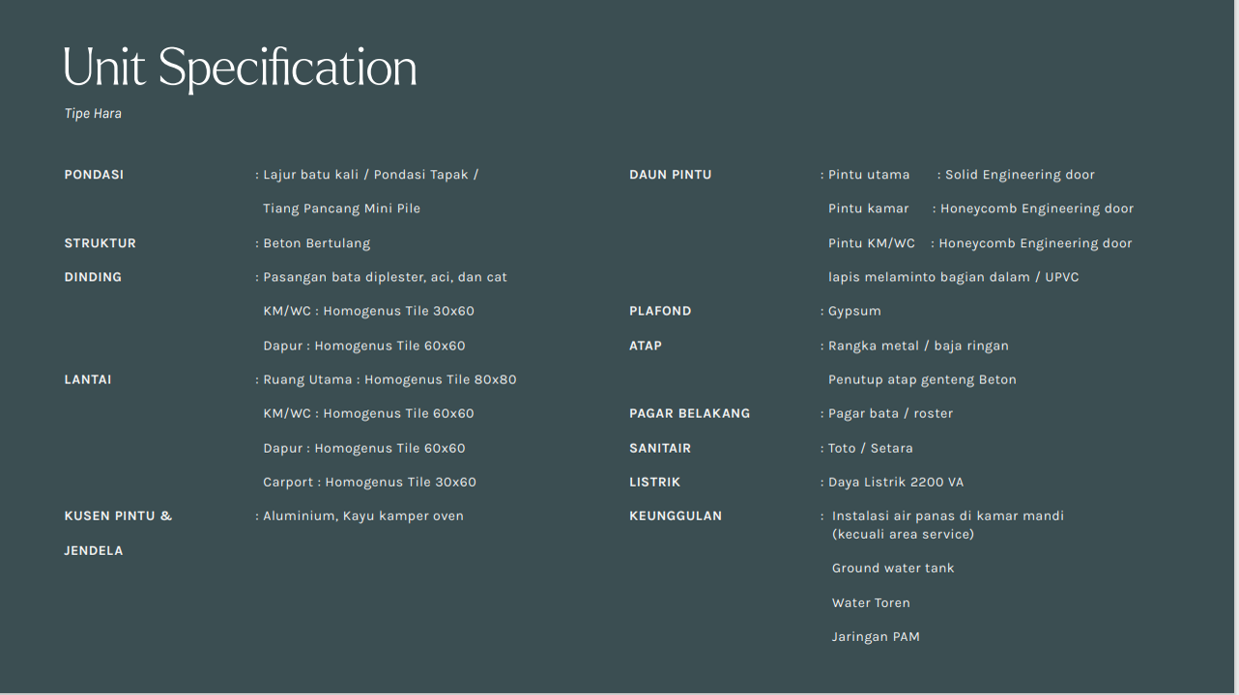Click the Ground water tank line

tap(893, 569)
